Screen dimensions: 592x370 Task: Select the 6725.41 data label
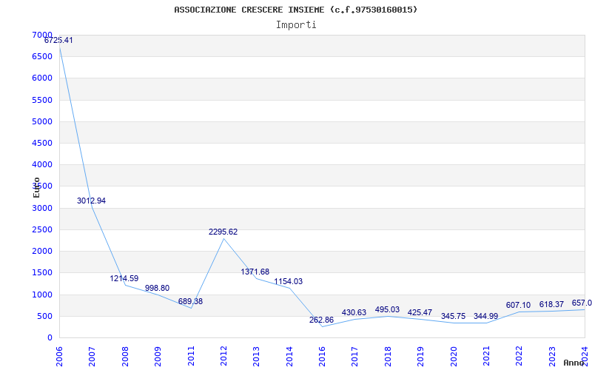(x=58, y=41)
